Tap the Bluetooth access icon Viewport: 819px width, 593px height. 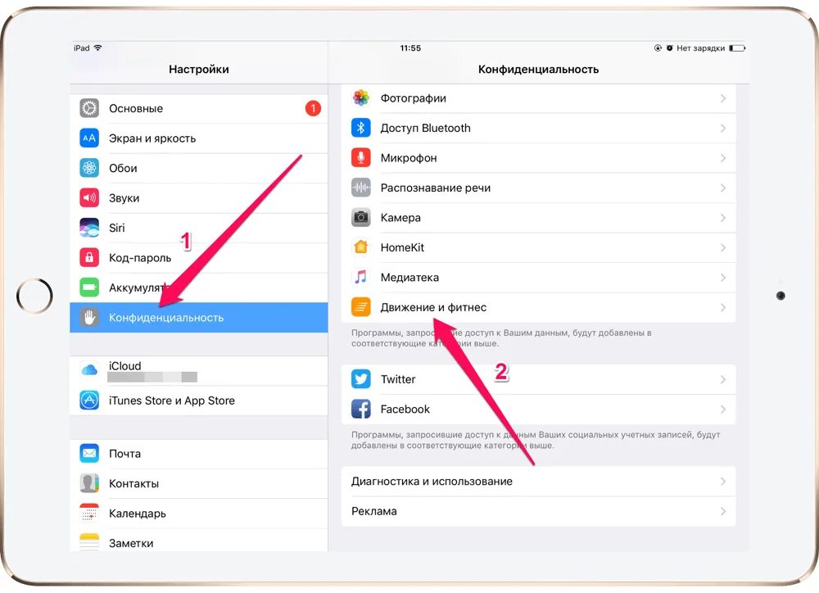click(361, 128)
